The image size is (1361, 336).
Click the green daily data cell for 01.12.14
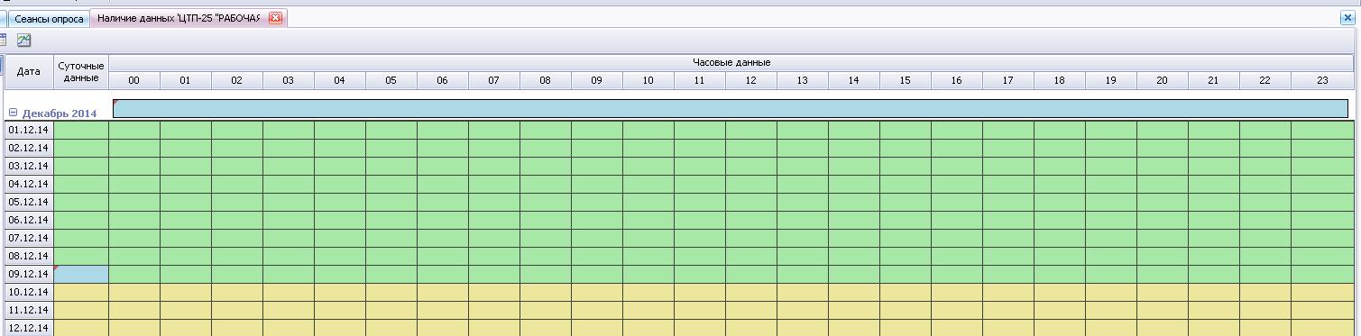tap(81, 130)
